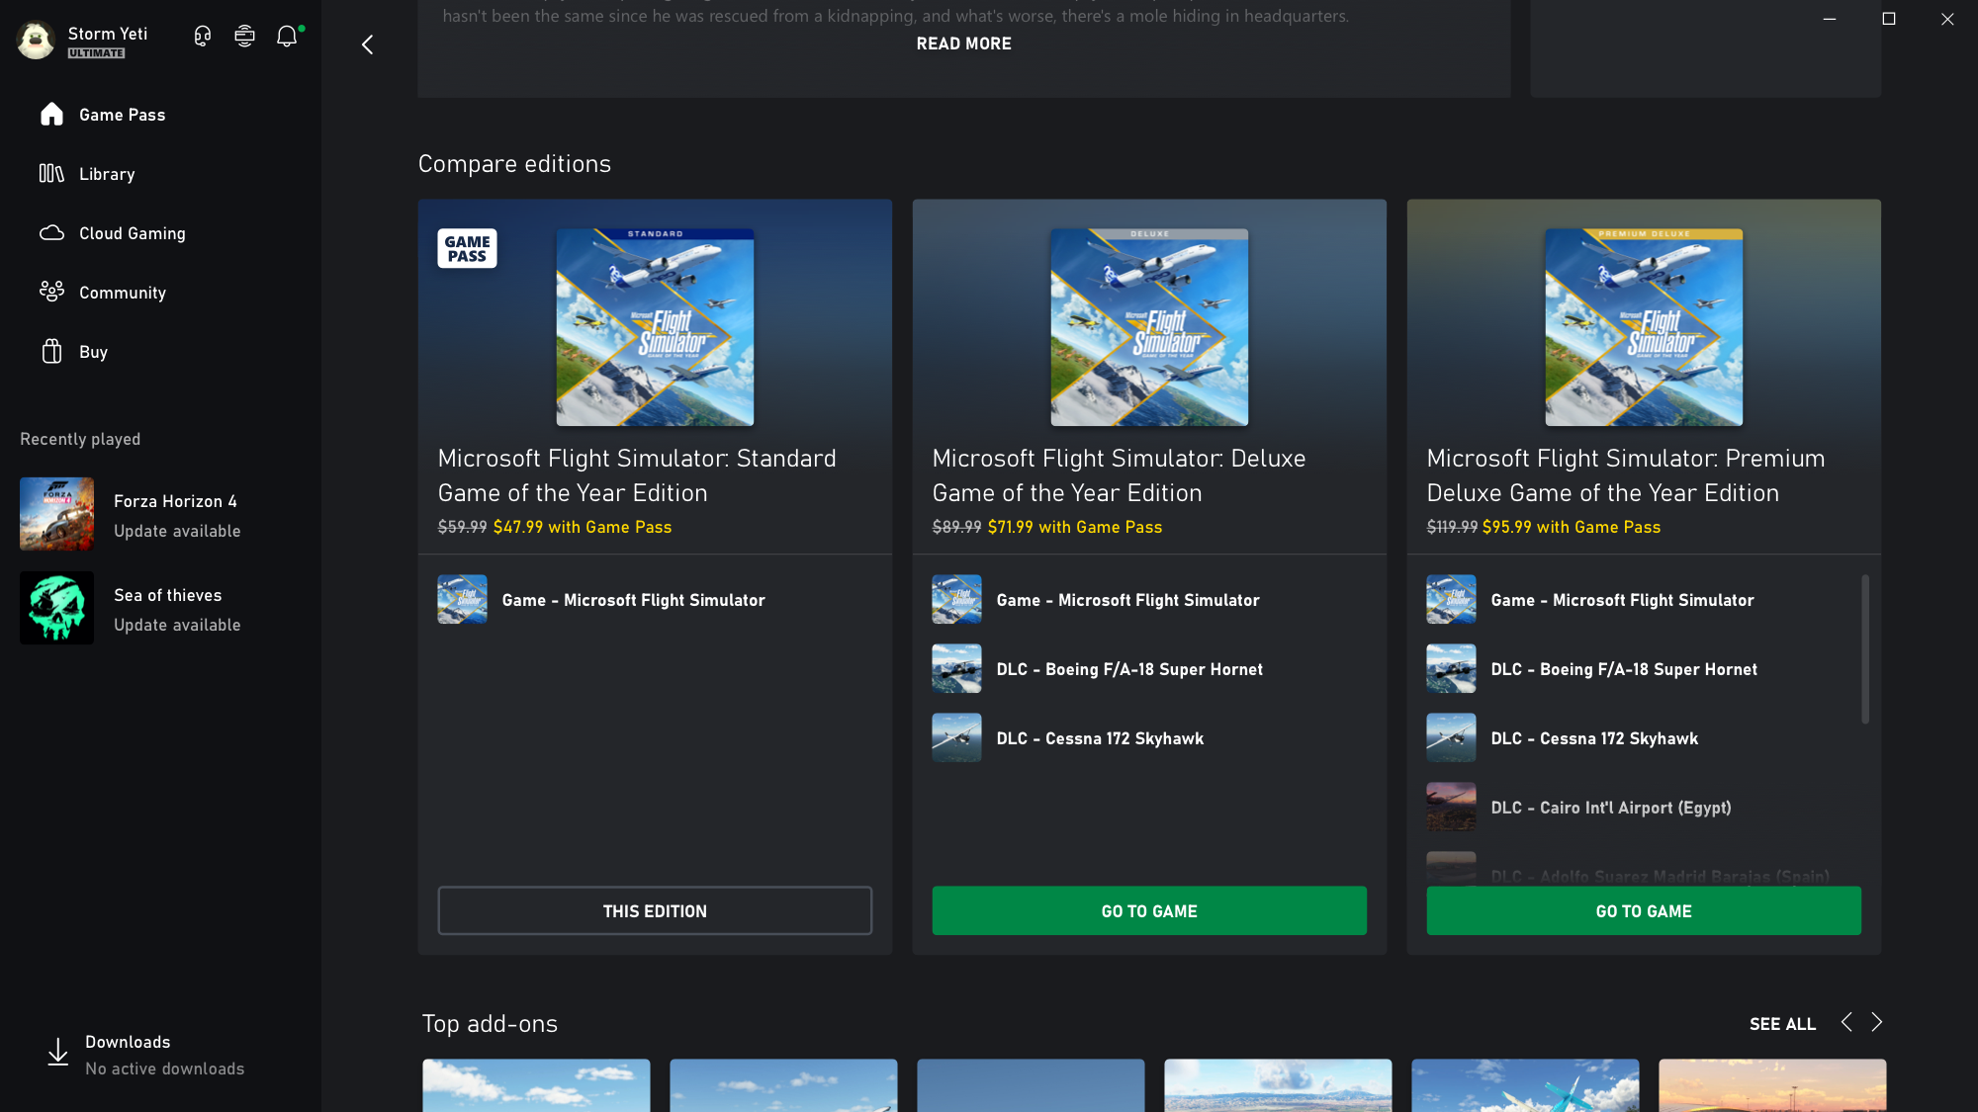1978x1112 pixels.
Task: Click the Storm Yeti profile avatar
Action: click(x=37, y=40)
